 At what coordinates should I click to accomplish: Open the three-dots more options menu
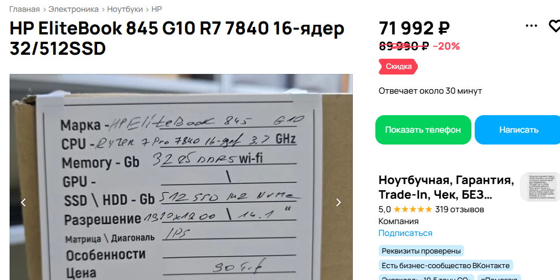coord(531,26)
